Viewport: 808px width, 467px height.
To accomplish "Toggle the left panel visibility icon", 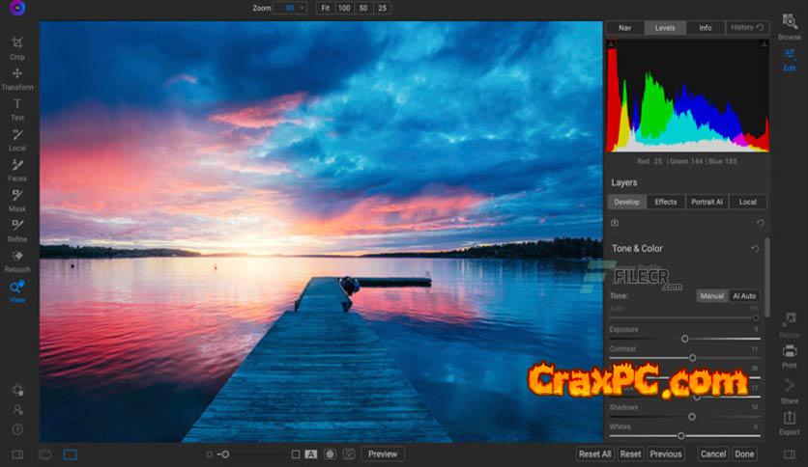I will pos(17,453).
